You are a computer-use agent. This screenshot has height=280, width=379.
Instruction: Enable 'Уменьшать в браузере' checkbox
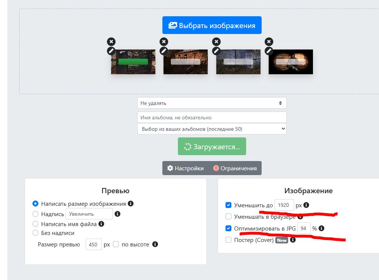228,217
